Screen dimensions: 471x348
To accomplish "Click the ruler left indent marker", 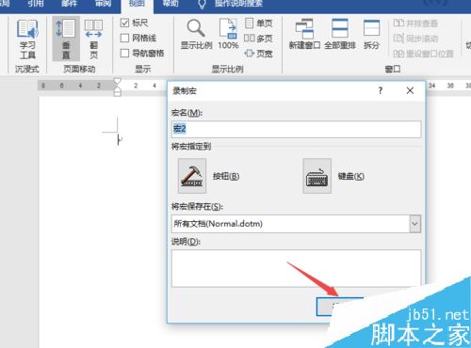I will pyautogui.click(x=118, y=92).
